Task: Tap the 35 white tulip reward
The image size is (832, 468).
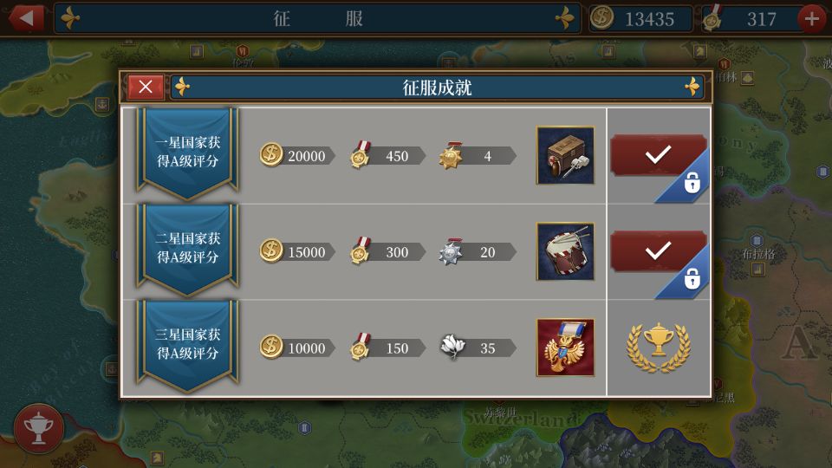Action: tap(478, 348)
